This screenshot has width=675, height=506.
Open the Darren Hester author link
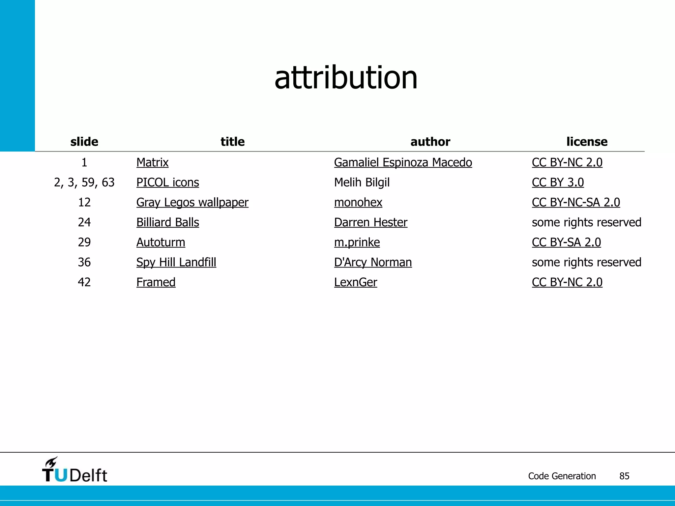click(371, 222)
